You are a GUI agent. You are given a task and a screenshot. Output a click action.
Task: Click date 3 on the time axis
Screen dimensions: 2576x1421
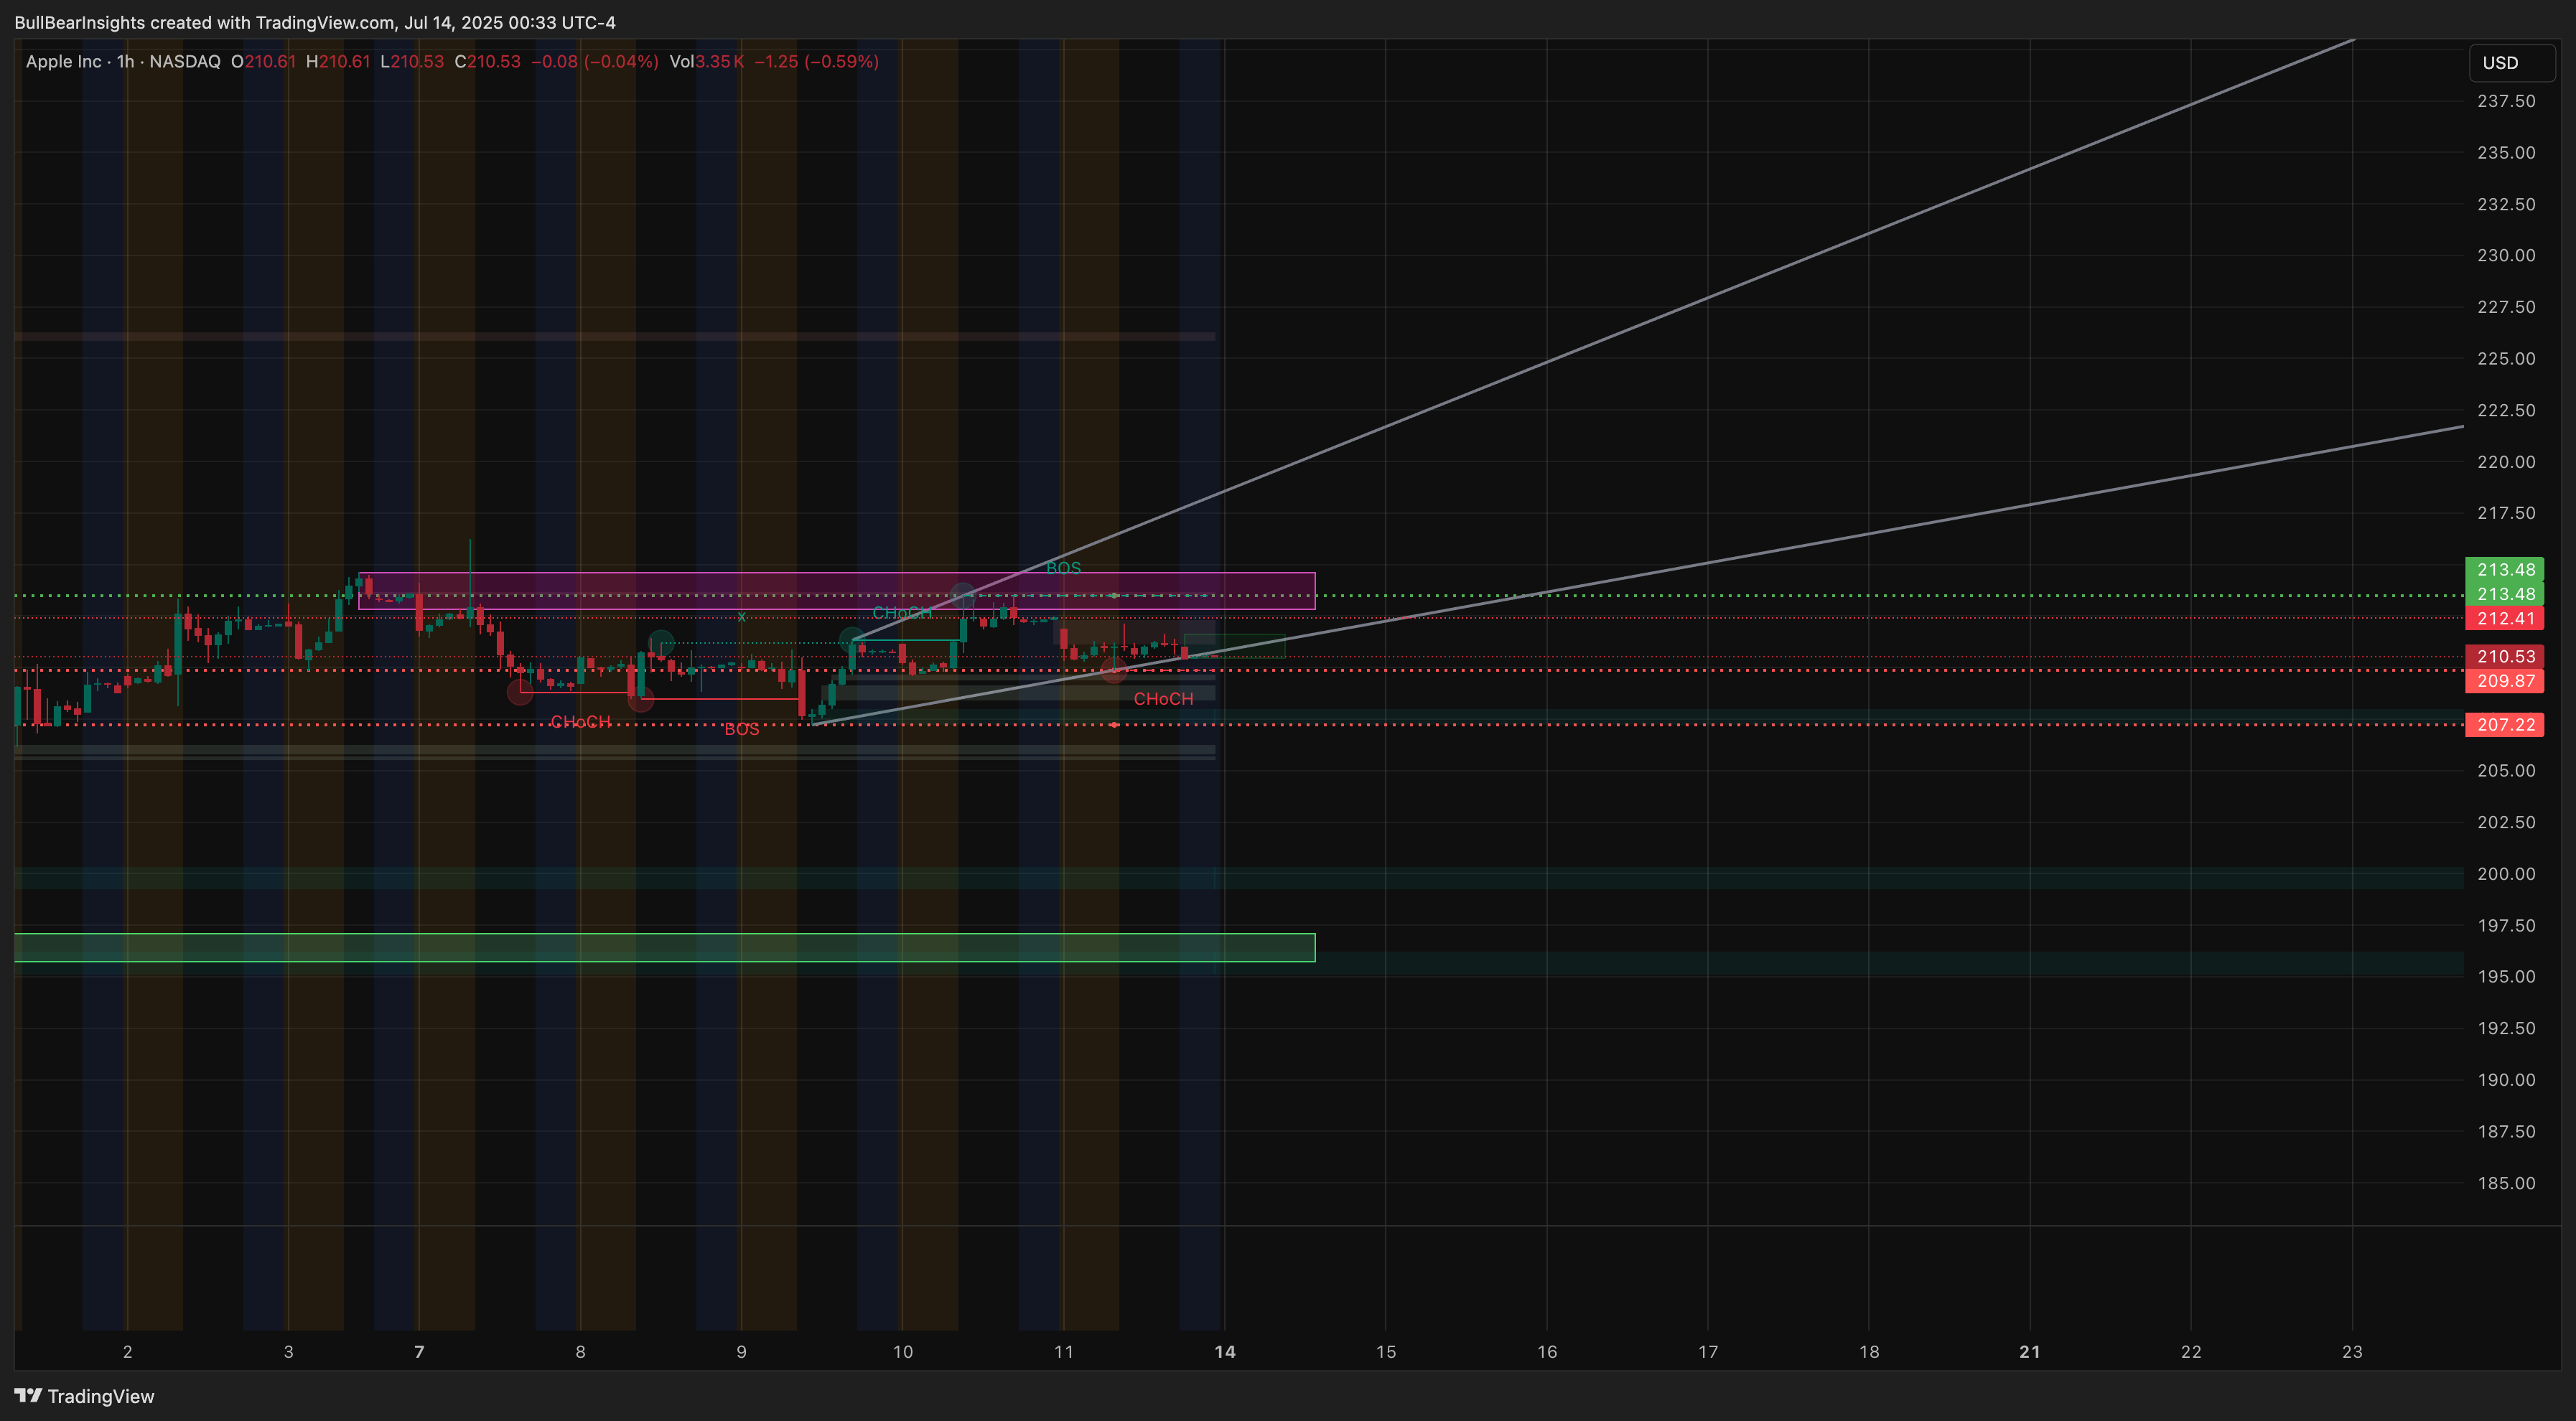[288, 1352]
